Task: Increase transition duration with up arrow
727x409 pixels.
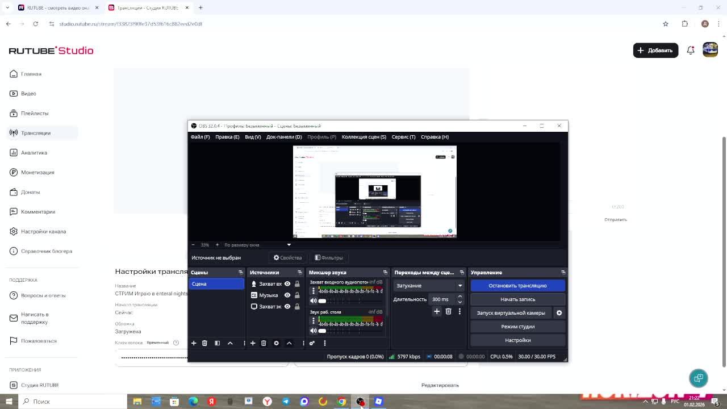Action: coord(459,297)
